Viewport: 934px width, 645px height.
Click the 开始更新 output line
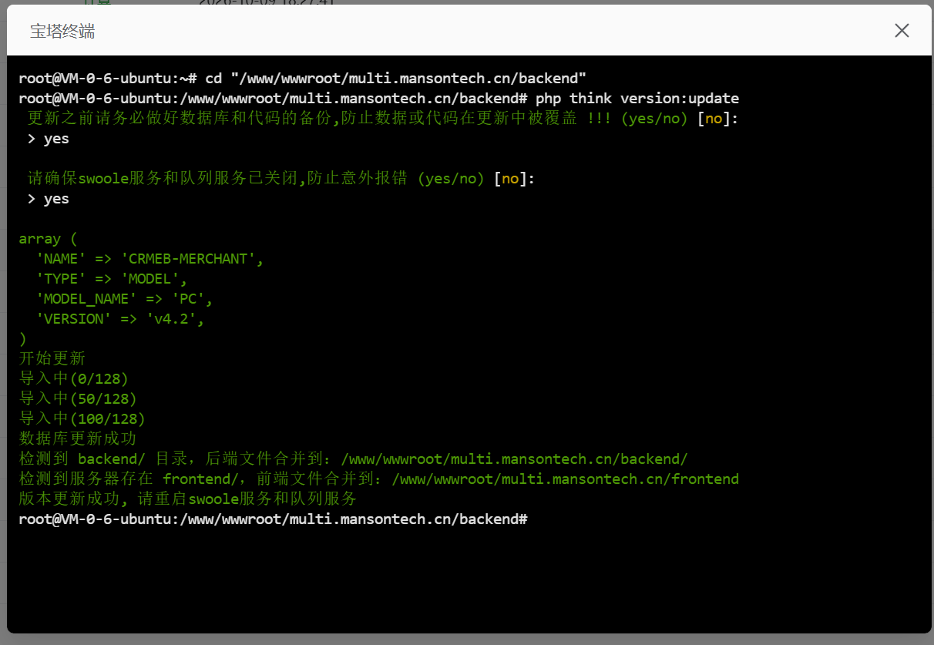coord(52,359)
